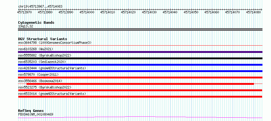Image resolution: width=271 pixels, height=121 pixels.
Task: Click the red nsv5523275 variant bar
Action: 140,90
